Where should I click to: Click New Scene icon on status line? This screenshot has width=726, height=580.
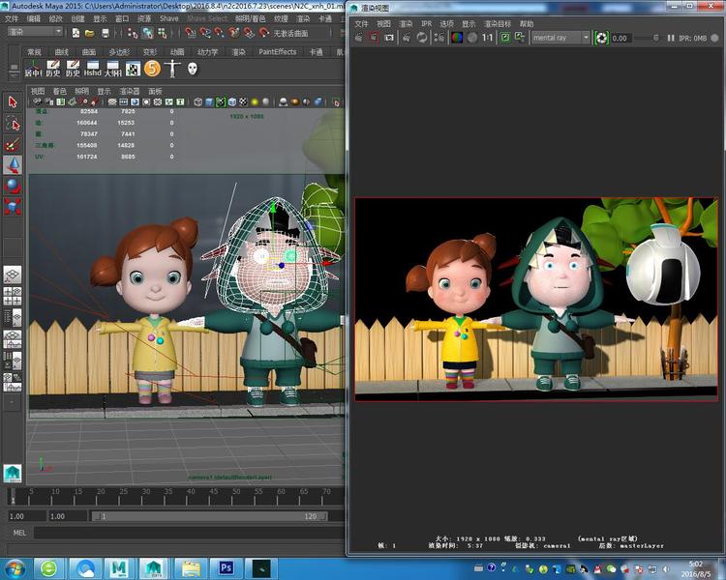click(76, 33)
